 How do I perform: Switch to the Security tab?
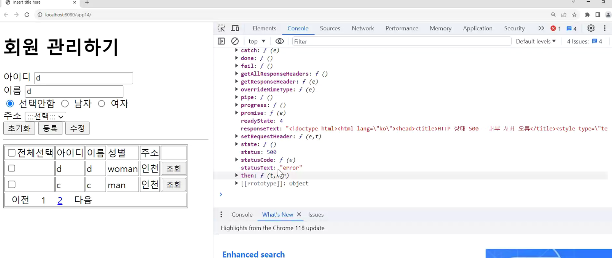[x=515, y=28]
